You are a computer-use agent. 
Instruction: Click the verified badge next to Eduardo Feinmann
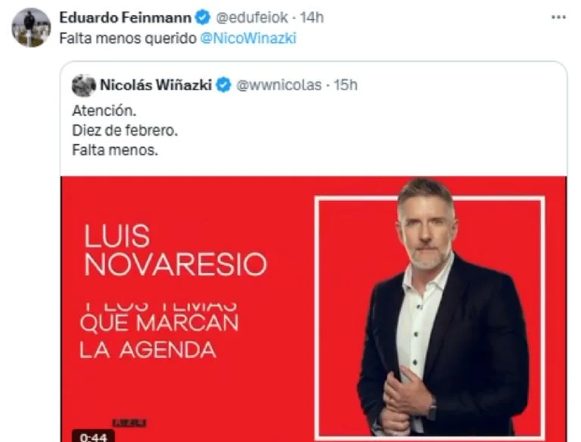click(x=203, y=17)
